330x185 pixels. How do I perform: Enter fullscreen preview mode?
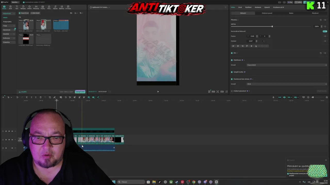[227, 91]
